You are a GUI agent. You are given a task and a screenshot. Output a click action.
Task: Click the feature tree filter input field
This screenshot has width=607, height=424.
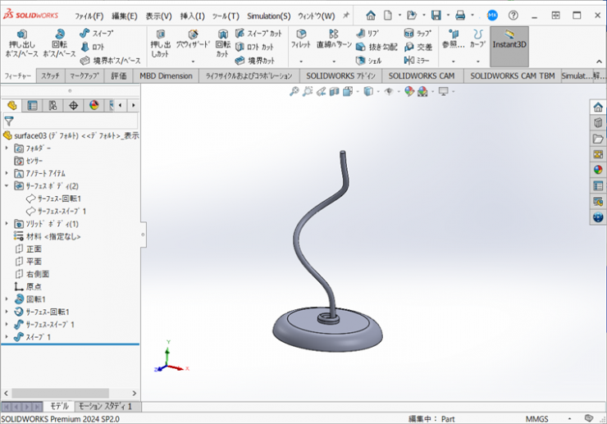pos(74,121)
